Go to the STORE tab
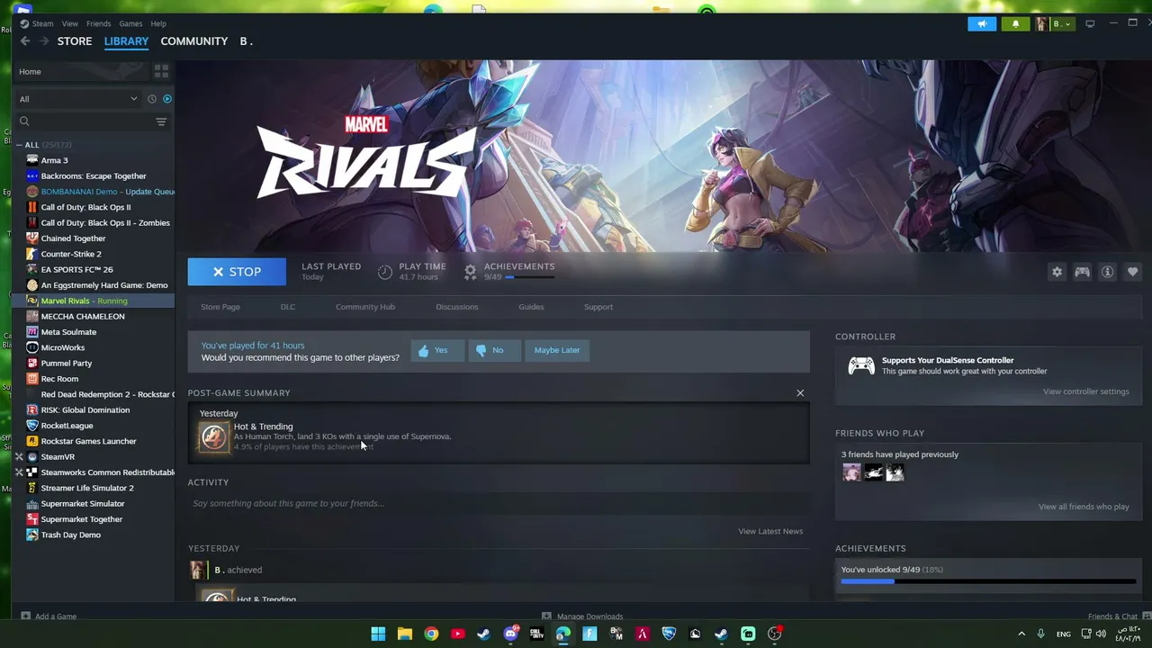 [75, 41]
